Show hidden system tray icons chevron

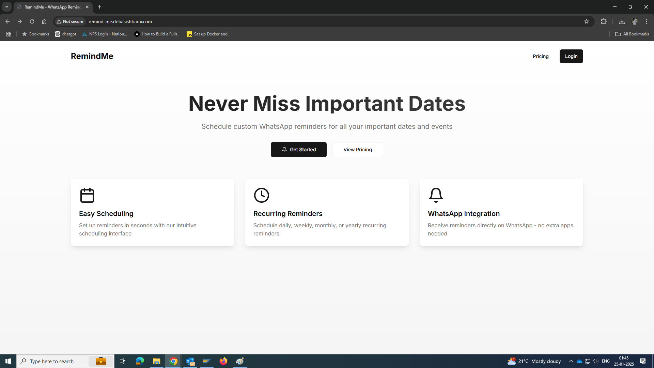click(571, 361)
